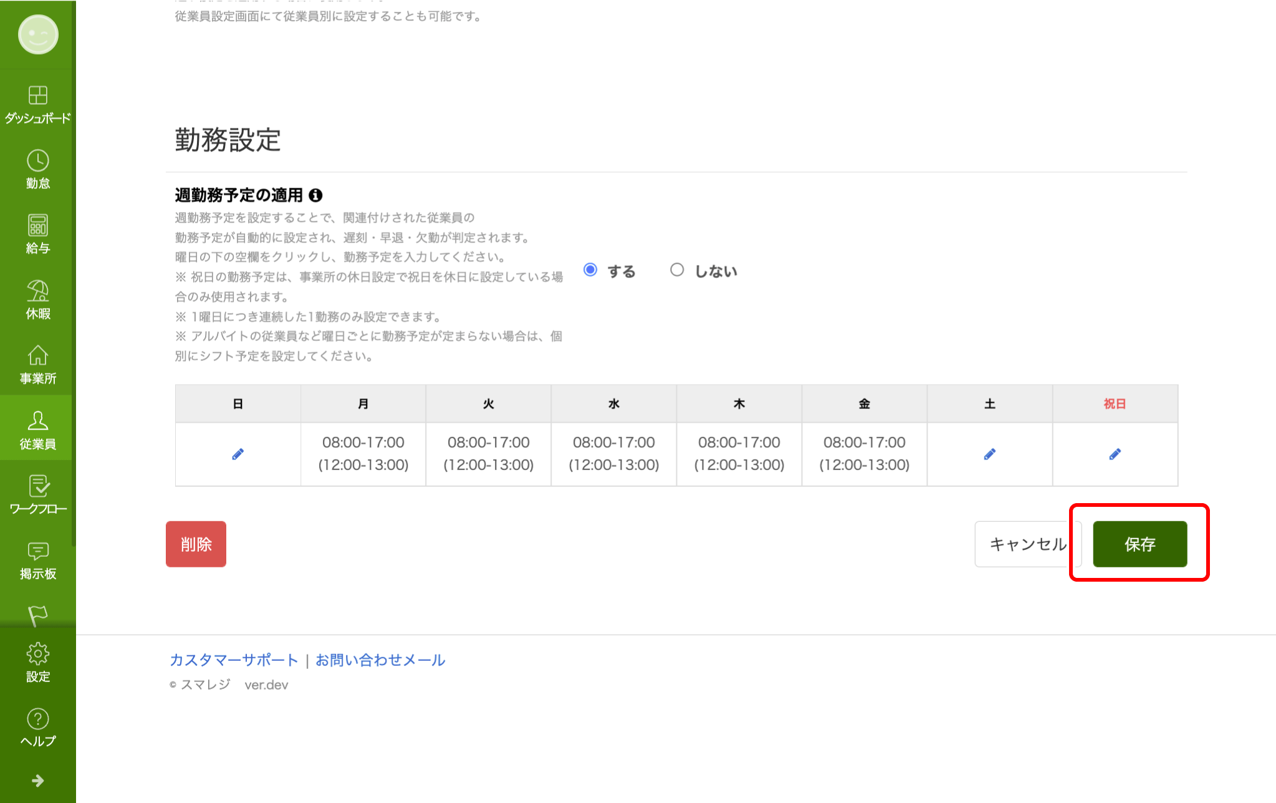
Task: Go to 給与 payroll calculator icon
Action: coord(37,226)
